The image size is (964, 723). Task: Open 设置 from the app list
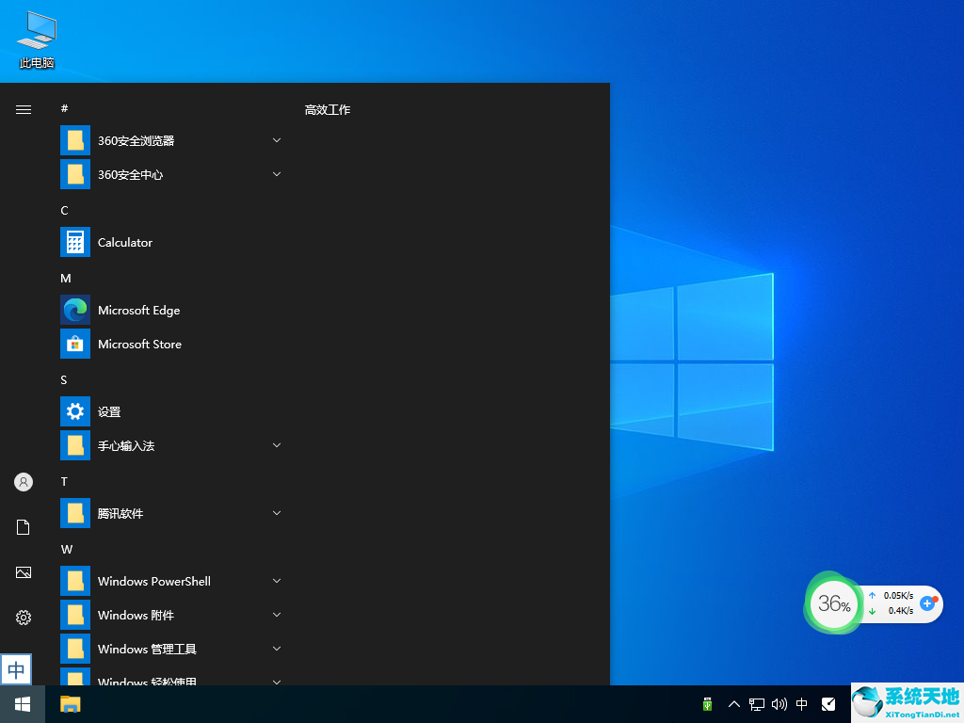click(109, 411)
